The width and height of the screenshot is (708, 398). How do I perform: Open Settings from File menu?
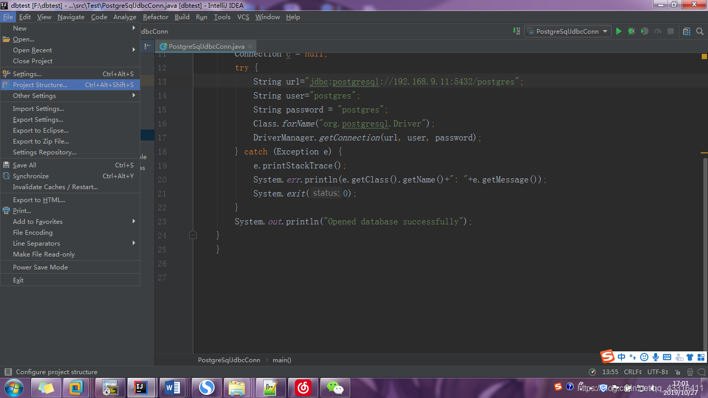(x=70, y=74)
